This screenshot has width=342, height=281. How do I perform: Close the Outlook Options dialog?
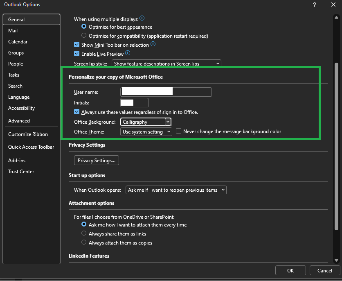[333, 5]
